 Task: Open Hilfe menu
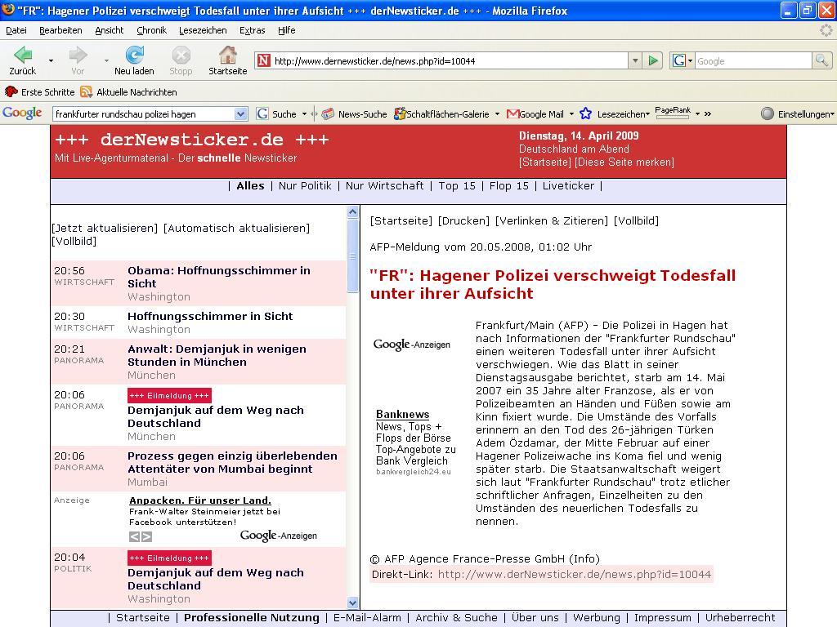(x=287, y=30)
